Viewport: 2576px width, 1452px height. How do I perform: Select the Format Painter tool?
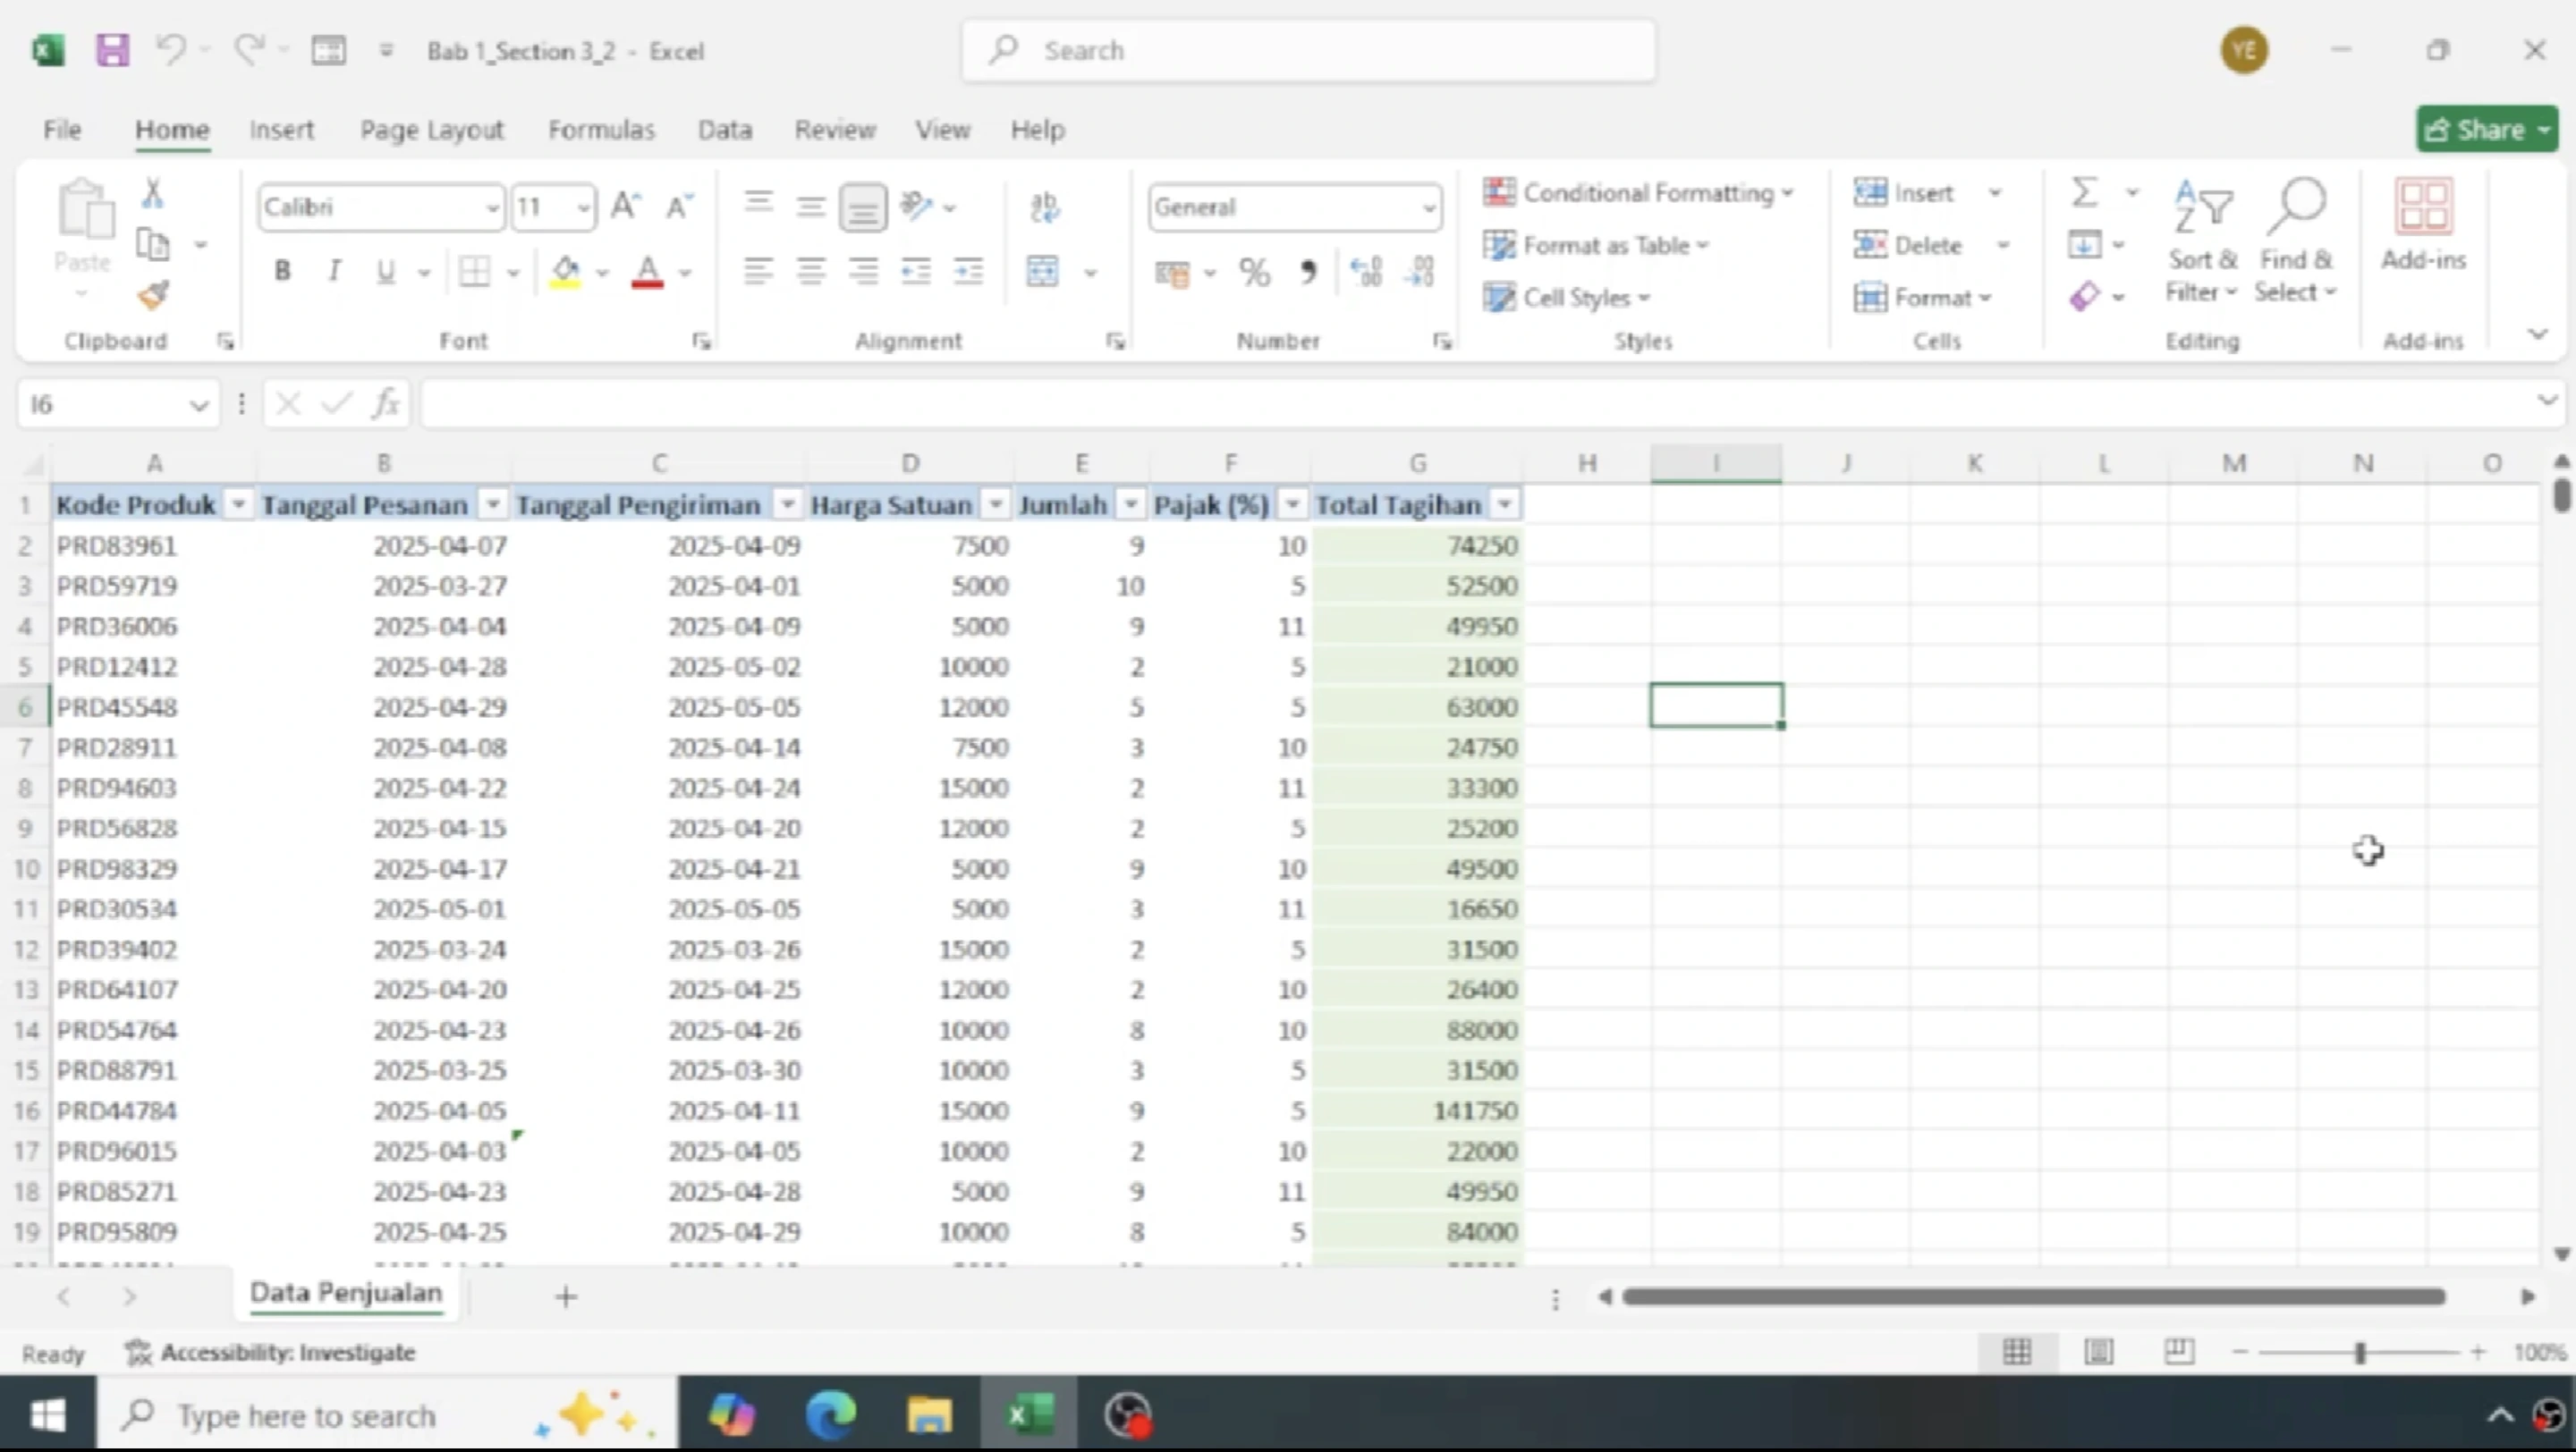point(153,296)
